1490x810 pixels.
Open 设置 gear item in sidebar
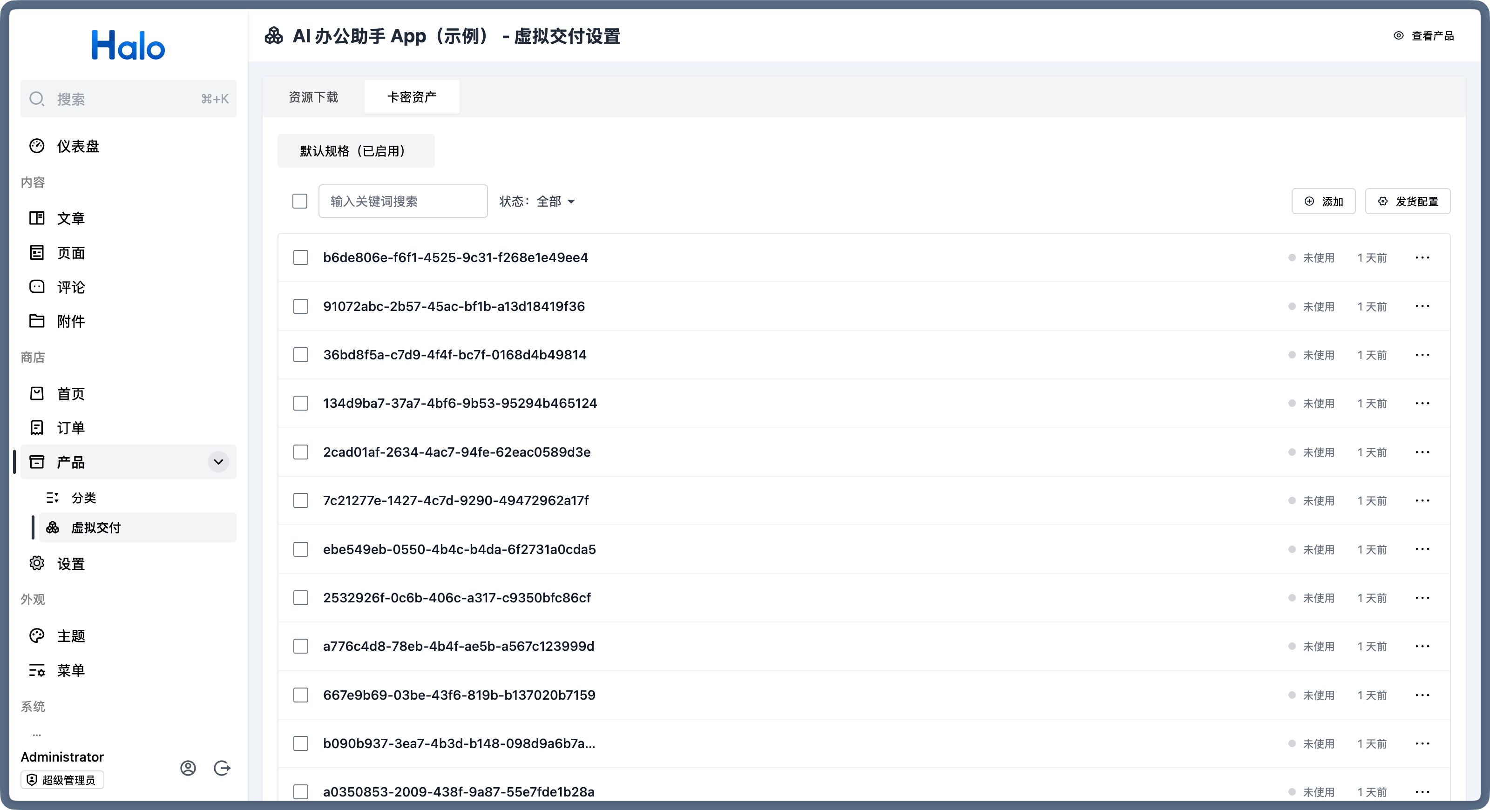71,564
